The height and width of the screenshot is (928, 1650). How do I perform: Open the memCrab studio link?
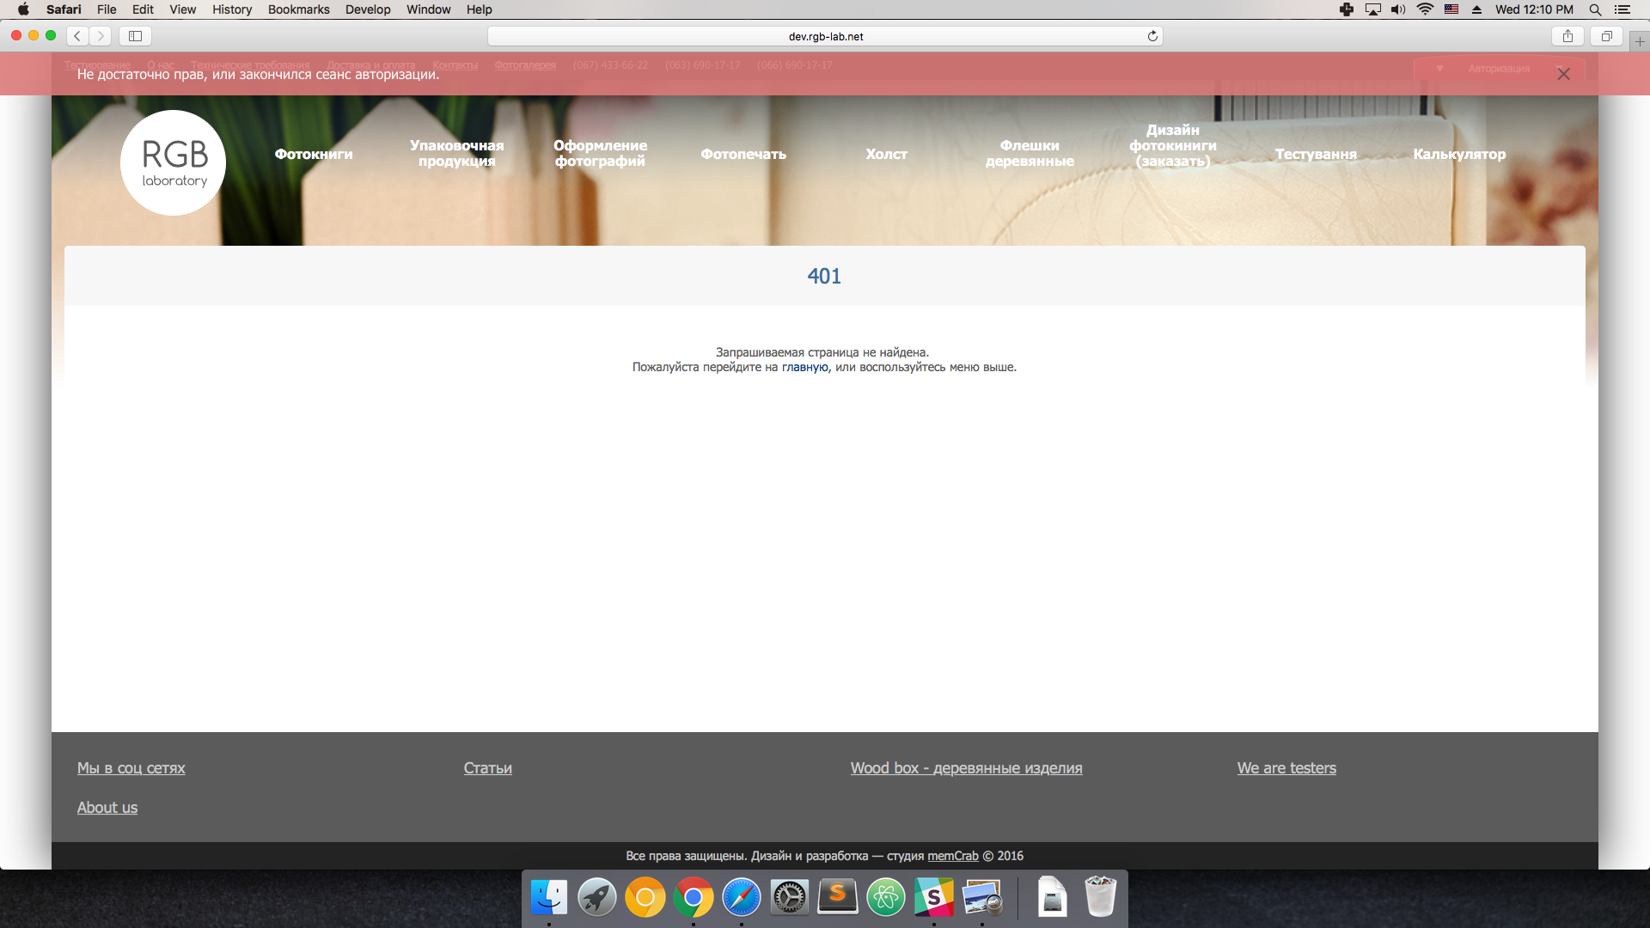[x=952, y=856]
